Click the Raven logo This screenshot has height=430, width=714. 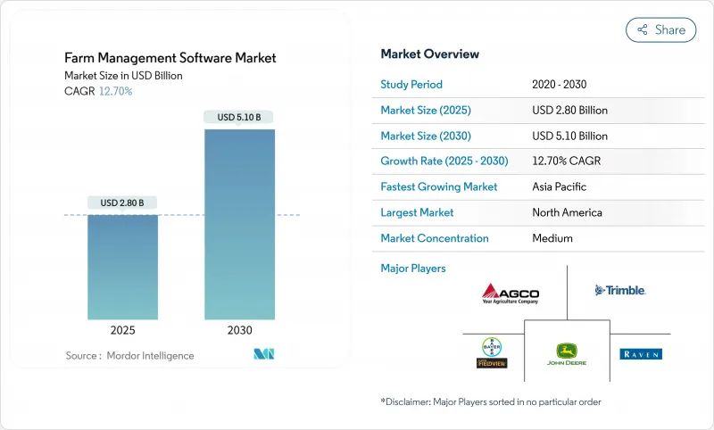tap(640, 354)
